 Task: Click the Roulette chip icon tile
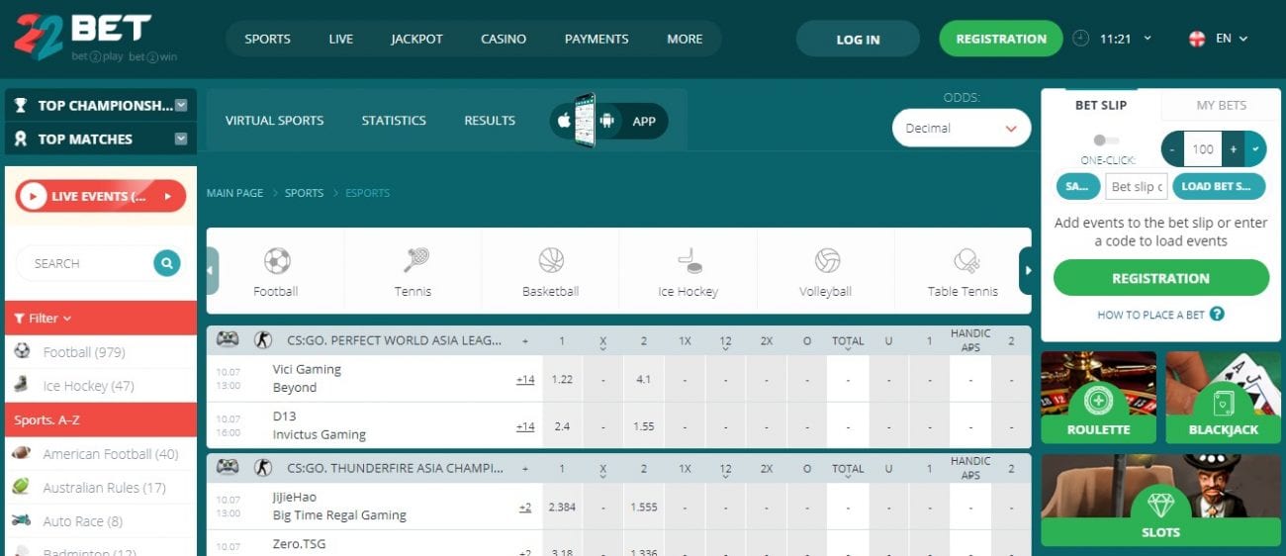tap(1098, 401)
